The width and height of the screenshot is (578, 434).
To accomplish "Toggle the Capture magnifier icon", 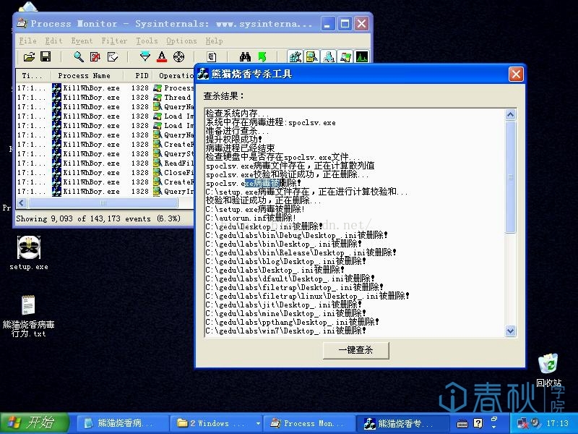I will [x=79, y=57].
